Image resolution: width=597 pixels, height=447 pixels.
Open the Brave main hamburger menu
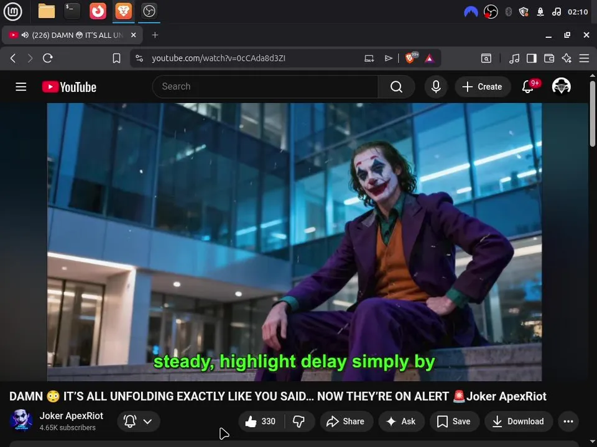click(x=584, y=58)
